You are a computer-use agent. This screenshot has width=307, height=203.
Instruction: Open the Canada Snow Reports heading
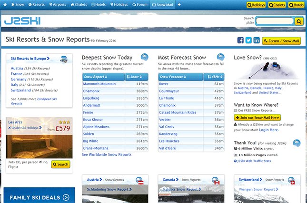pos(170,180)
